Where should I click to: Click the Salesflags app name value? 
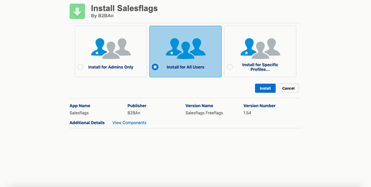[x=79, y=113]
